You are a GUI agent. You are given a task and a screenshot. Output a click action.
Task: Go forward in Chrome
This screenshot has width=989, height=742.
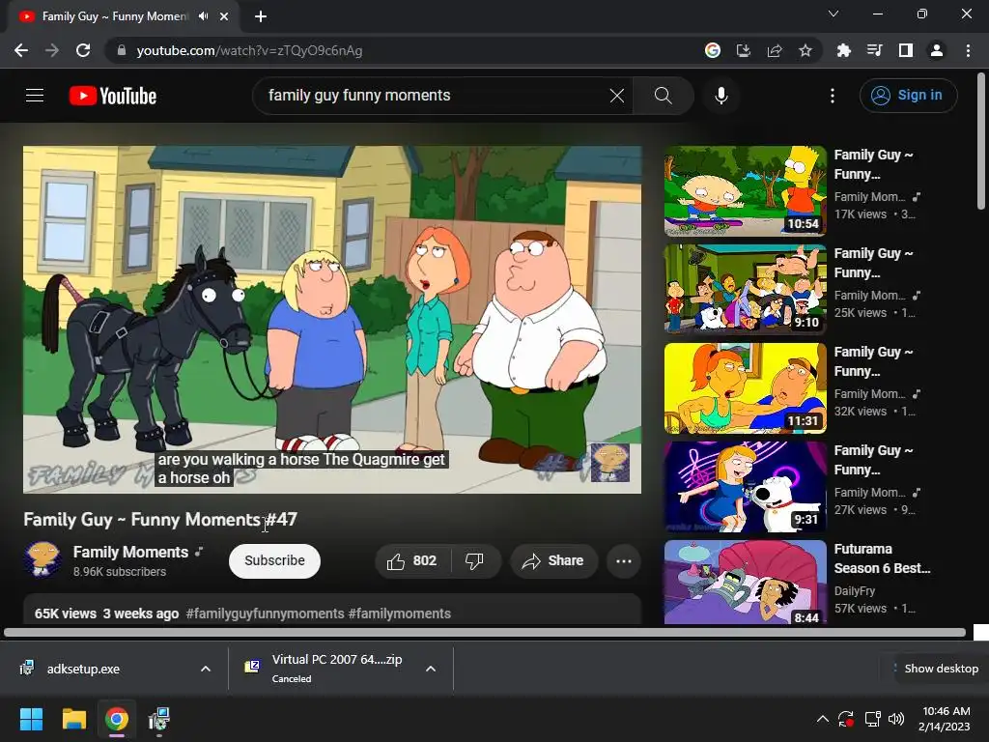pos(52,50)
